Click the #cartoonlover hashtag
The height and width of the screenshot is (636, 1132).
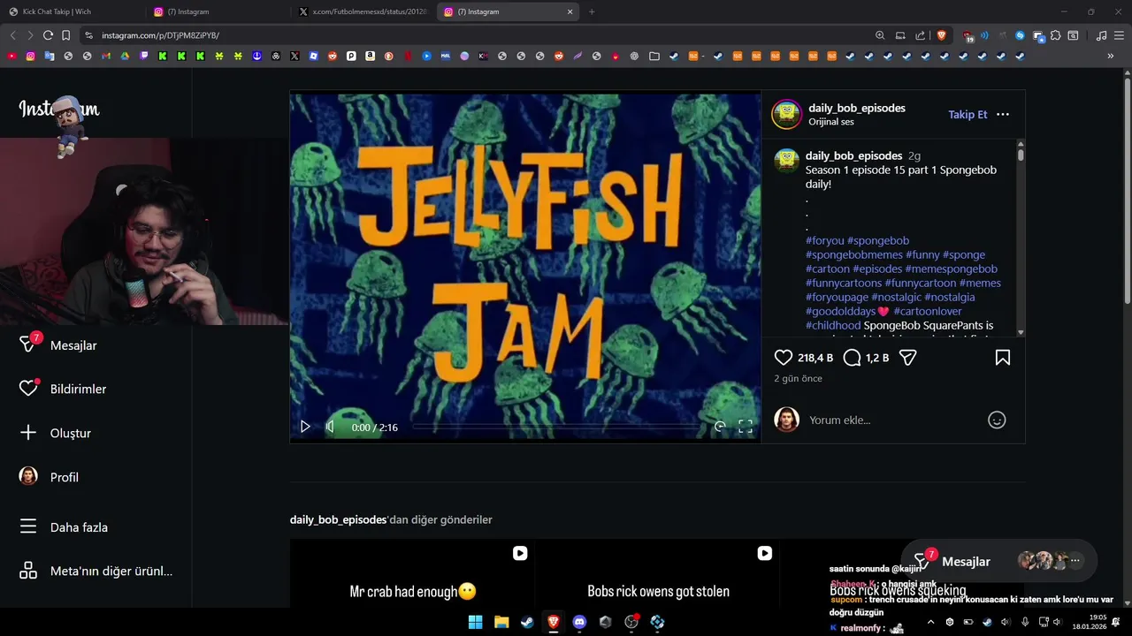928,311
